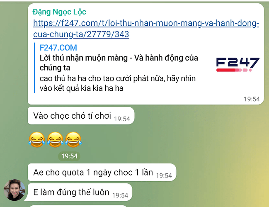Click the F247 logo thumbnail
This screenshot has width=269, height=207.
pyautogui.click(x=237, y=65)
